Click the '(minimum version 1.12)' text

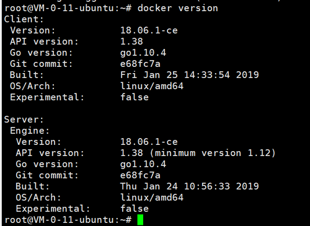coord(213,153)
